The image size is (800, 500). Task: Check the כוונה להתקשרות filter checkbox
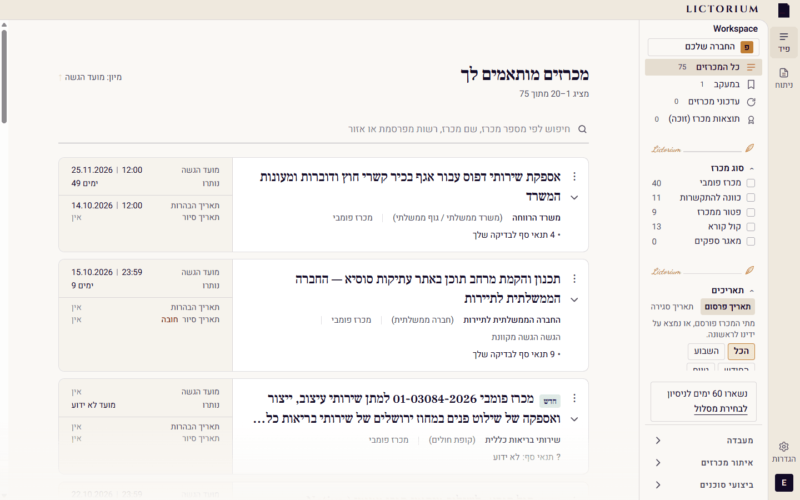(751, 197)
